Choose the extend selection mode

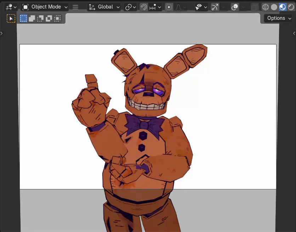32,18
